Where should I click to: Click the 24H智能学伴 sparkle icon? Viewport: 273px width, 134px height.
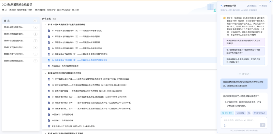click(221, 5)
